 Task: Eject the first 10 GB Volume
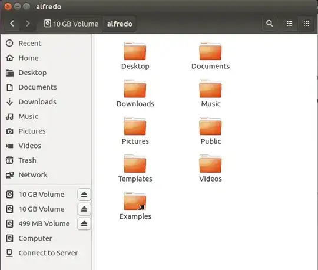[x=84, y=195]
